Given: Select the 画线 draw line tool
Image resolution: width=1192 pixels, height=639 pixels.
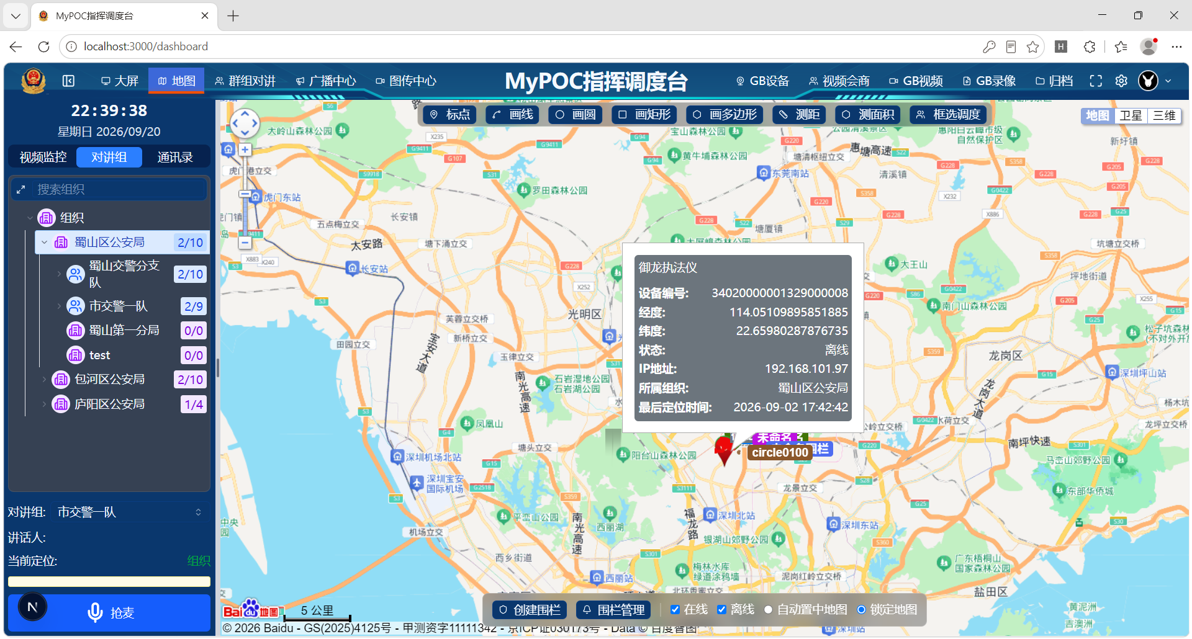Looking at the screenshot, I should 513,115.
